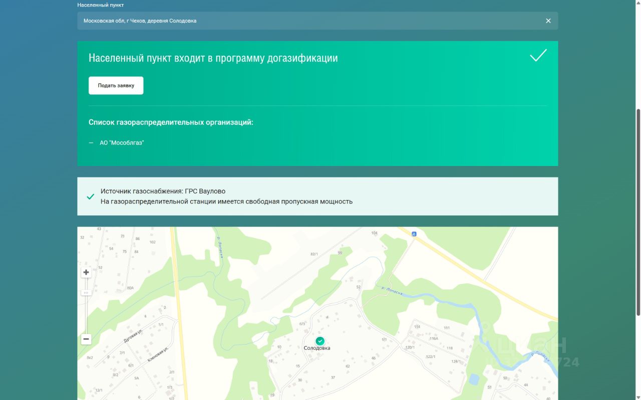641x400 pixels.
Task: Click house number 80А on map
Action: pyautogui.click(x=130, y=288)
